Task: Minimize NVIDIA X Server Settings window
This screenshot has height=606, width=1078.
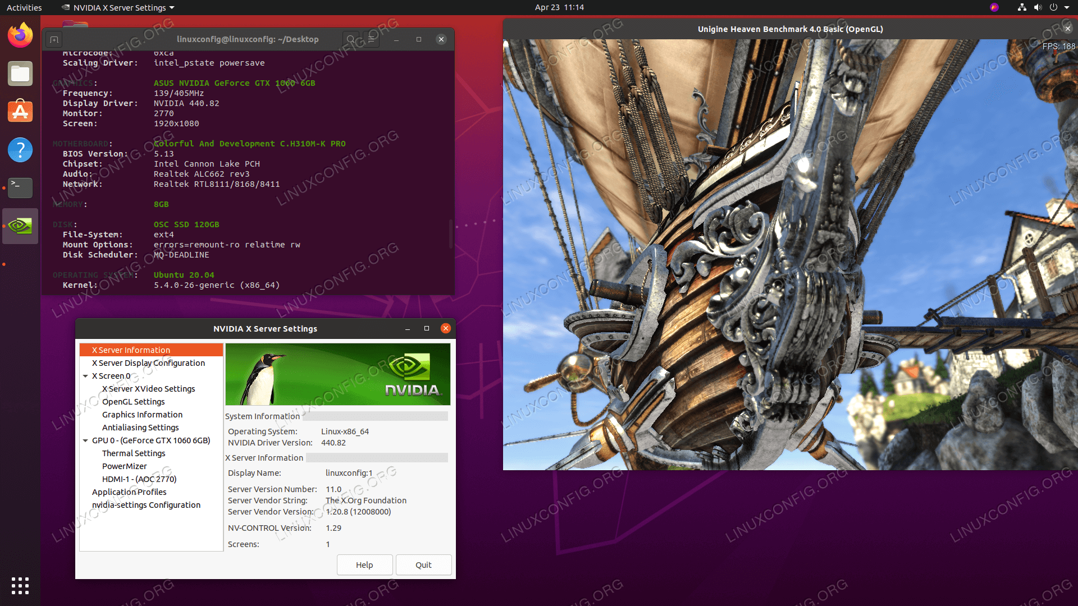Action: click(408, 328)
